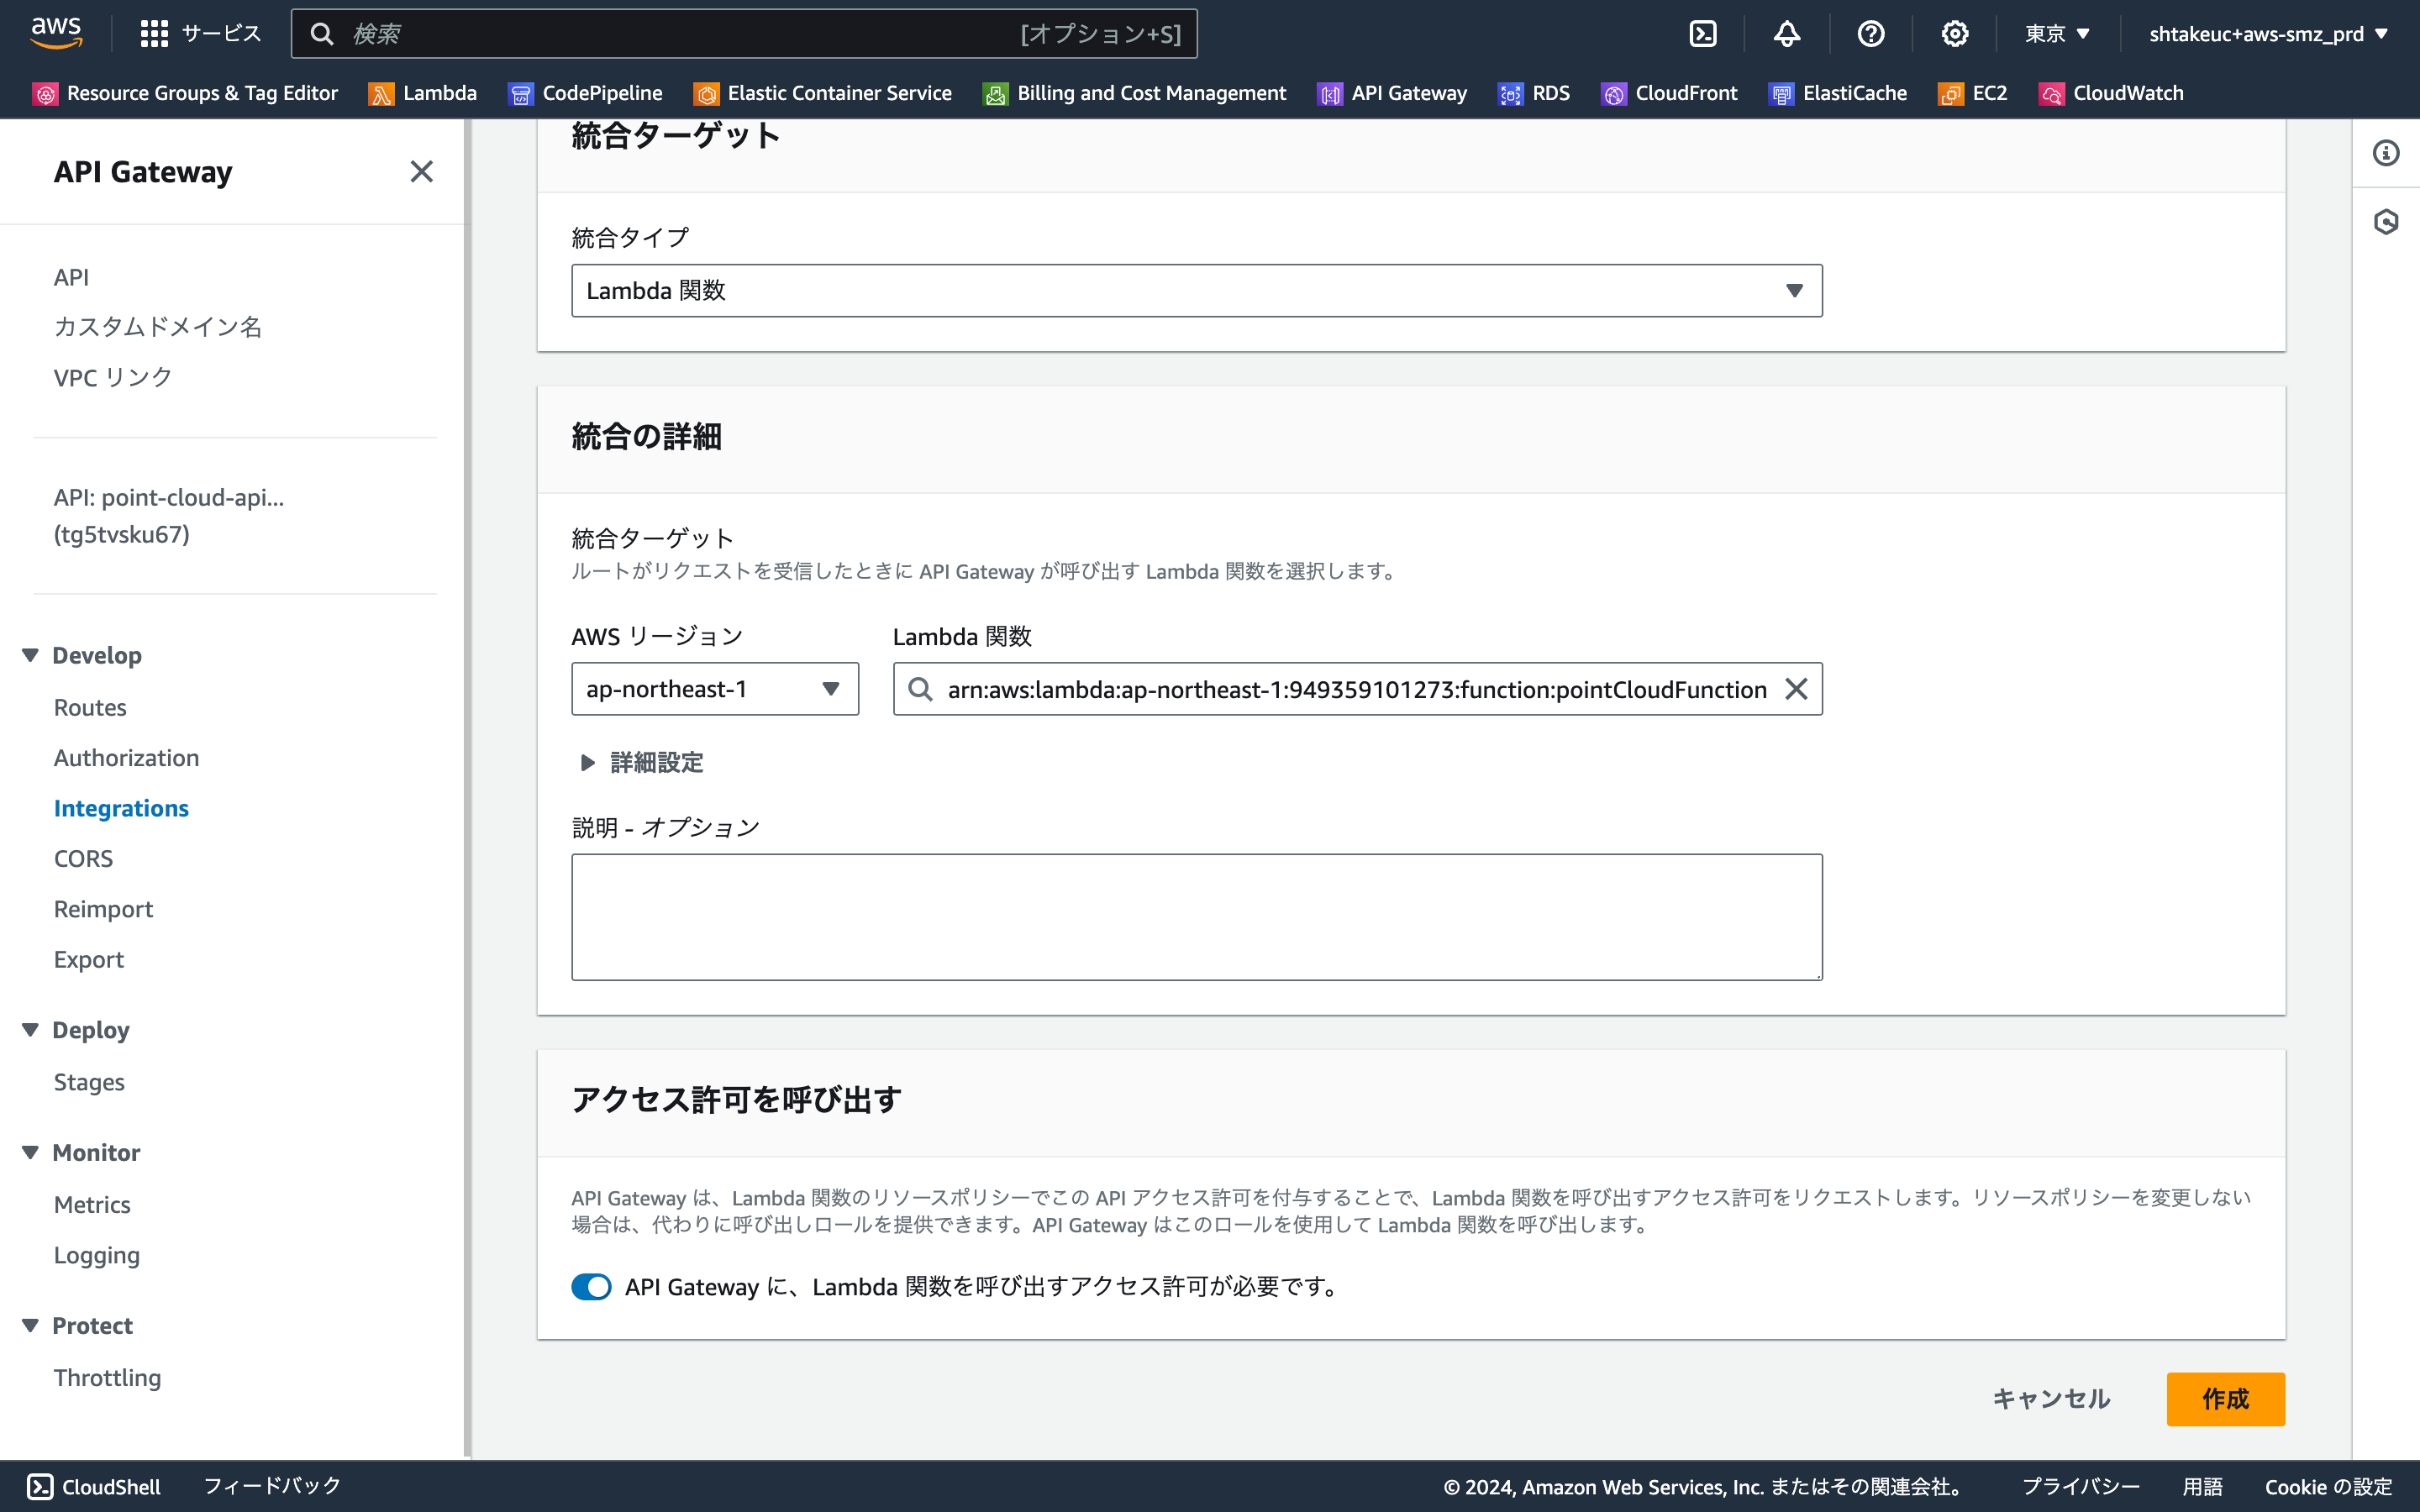Click the Lambda shortcut icon in favorites bar
Viewport: 2420px width, 1512px height.
(x=381, y=94)
